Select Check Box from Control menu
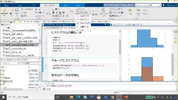The image size is (178, 100). pos(83,23)
